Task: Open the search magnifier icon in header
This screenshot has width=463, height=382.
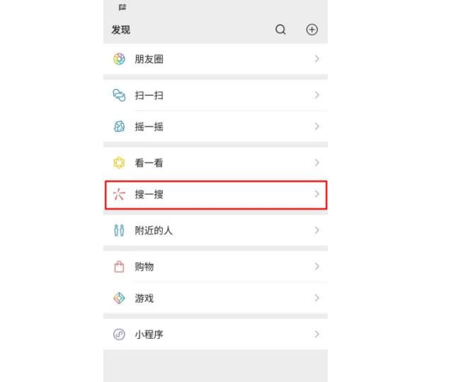Action: click(x=280, y=30)
